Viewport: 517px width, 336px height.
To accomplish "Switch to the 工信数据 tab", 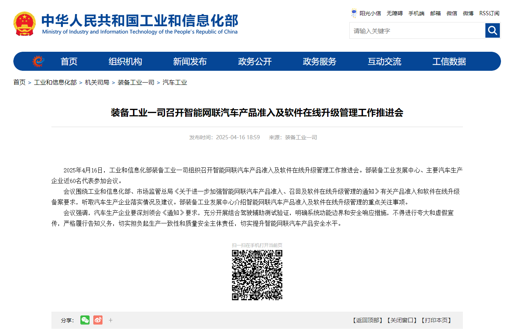I will click(449, 61).
